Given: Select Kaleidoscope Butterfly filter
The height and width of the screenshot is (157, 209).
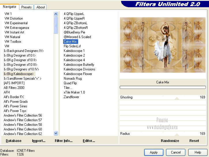Looking at the screenshot, I should click(79, 65).
